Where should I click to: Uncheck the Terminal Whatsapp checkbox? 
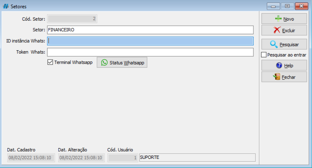pos(50,62)
